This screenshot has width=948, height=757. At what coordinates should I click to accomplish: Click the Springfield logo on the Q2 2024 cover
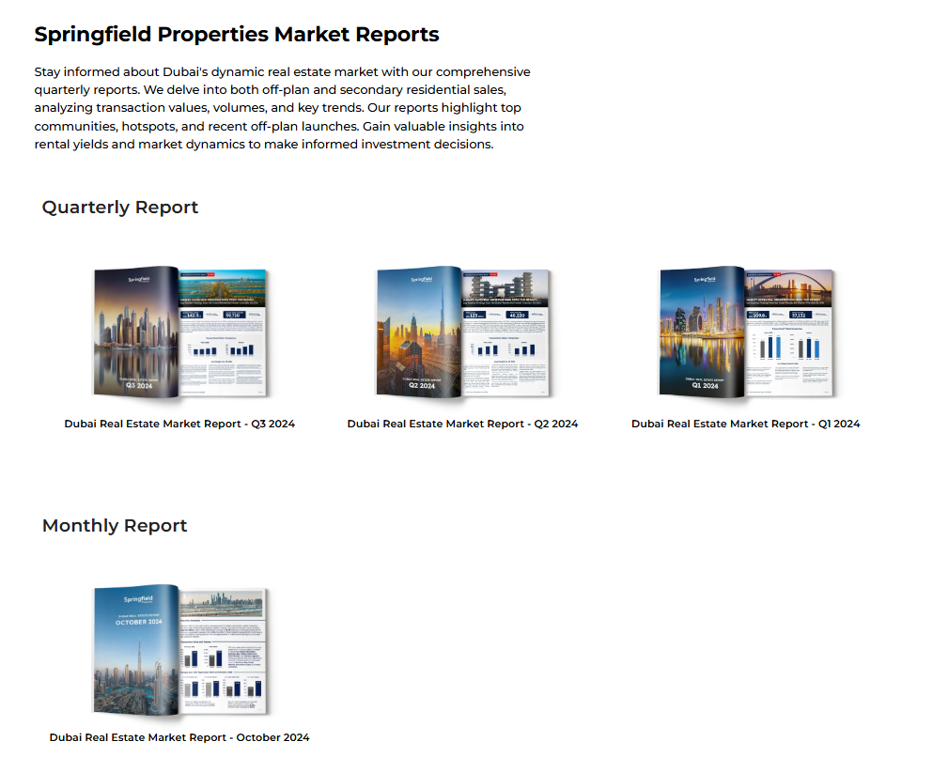click(421, 279)
